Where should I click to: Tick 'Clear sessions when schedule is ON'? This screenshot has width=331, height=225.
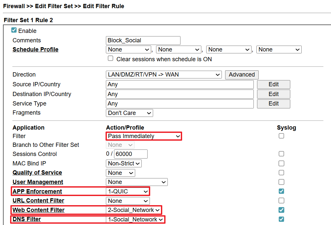coord(110,59)
